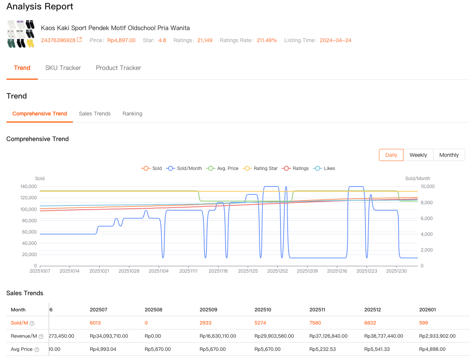Click the socks product thumbnail image
This screenshot has width=470, height=358.
[x=21, y=34]
